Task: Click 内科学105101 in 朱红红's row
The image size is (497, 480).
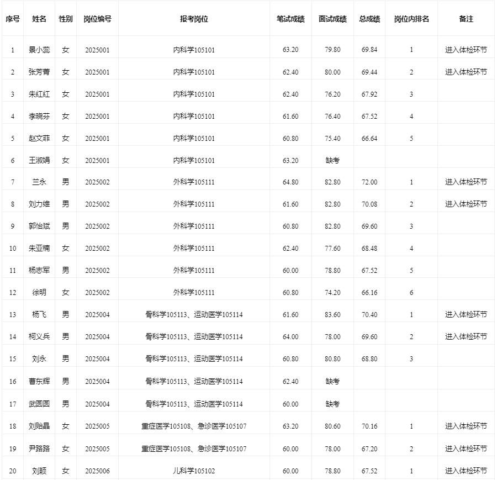Action: coord(194,94)
